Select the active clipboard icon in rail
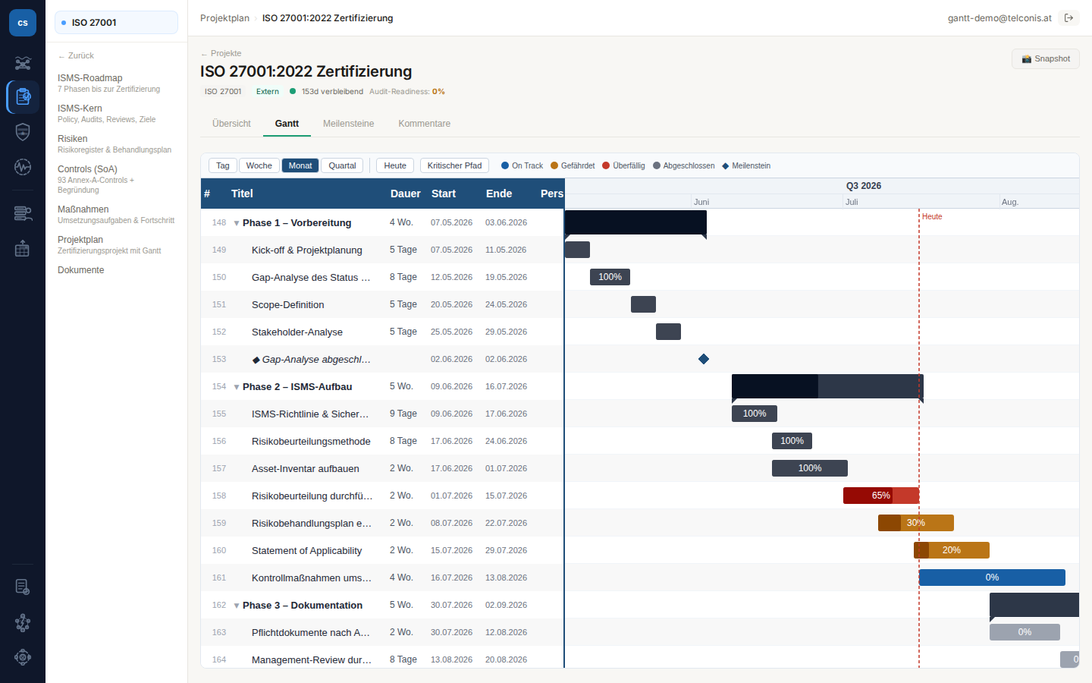 [x=23, y=97]
